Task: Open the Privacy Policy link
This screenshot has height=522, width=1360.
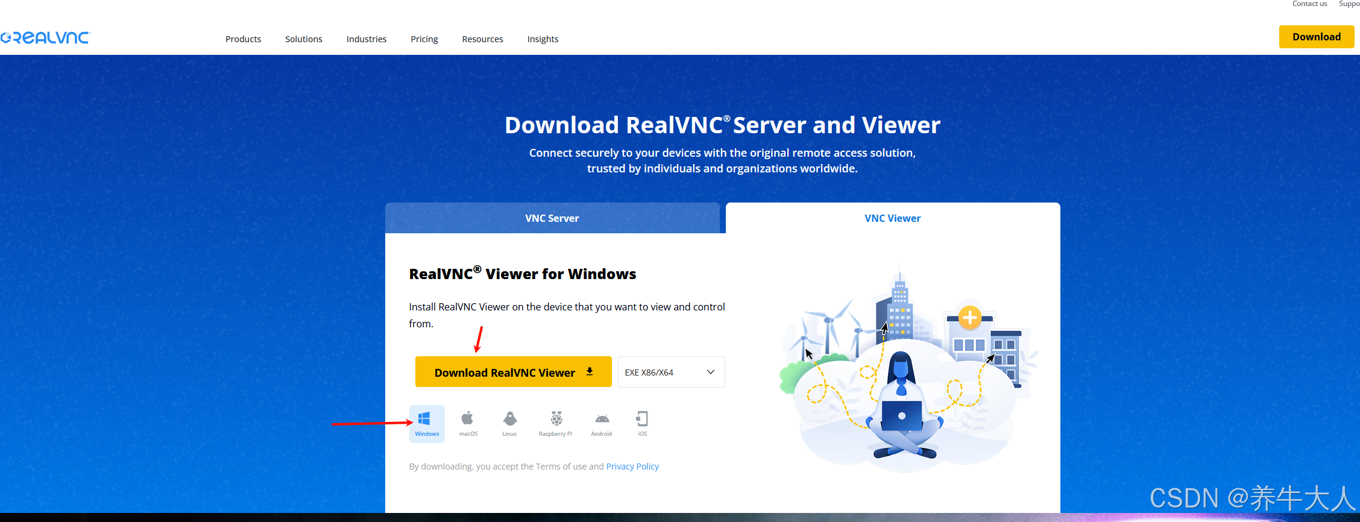Action: [632, 467]
